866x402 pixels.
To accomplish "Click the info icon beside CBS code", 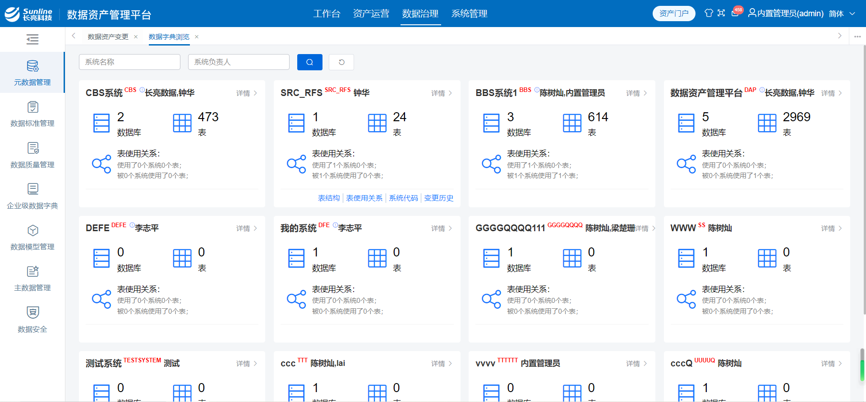I will (x=142, y=90).
